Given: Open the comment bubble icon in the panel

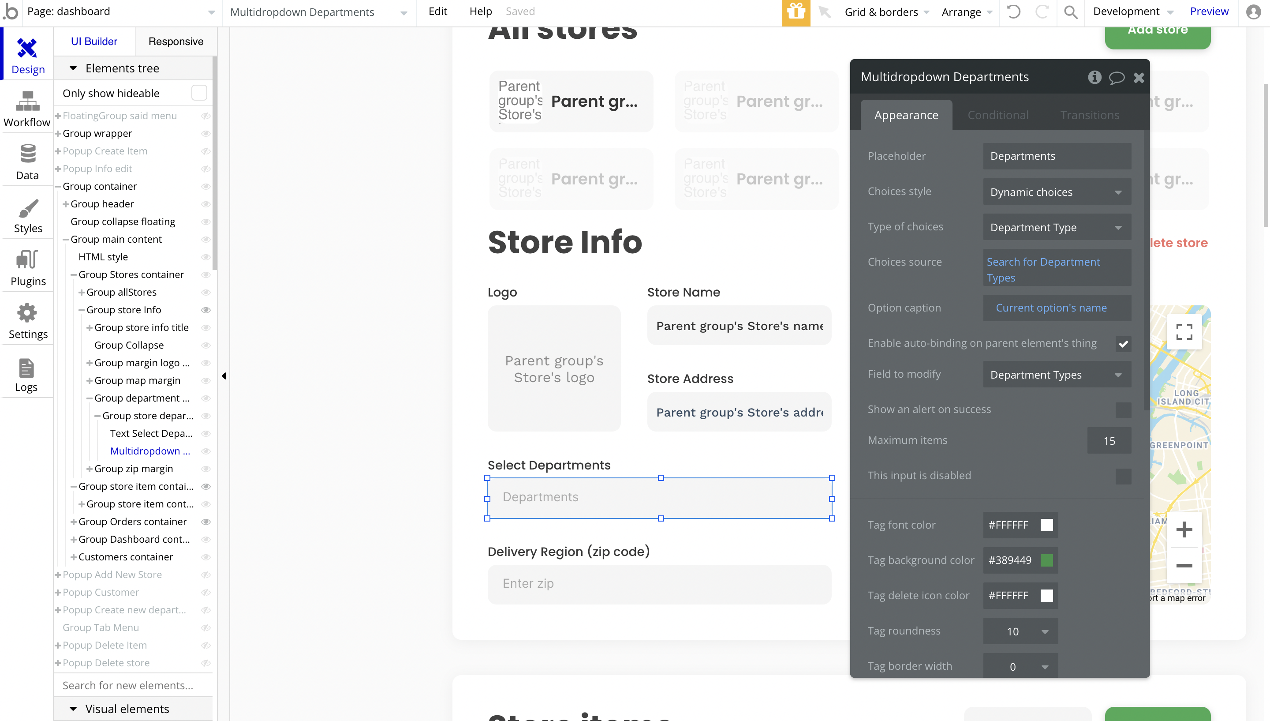Looking at the screenshot, I should [1116, 77].
